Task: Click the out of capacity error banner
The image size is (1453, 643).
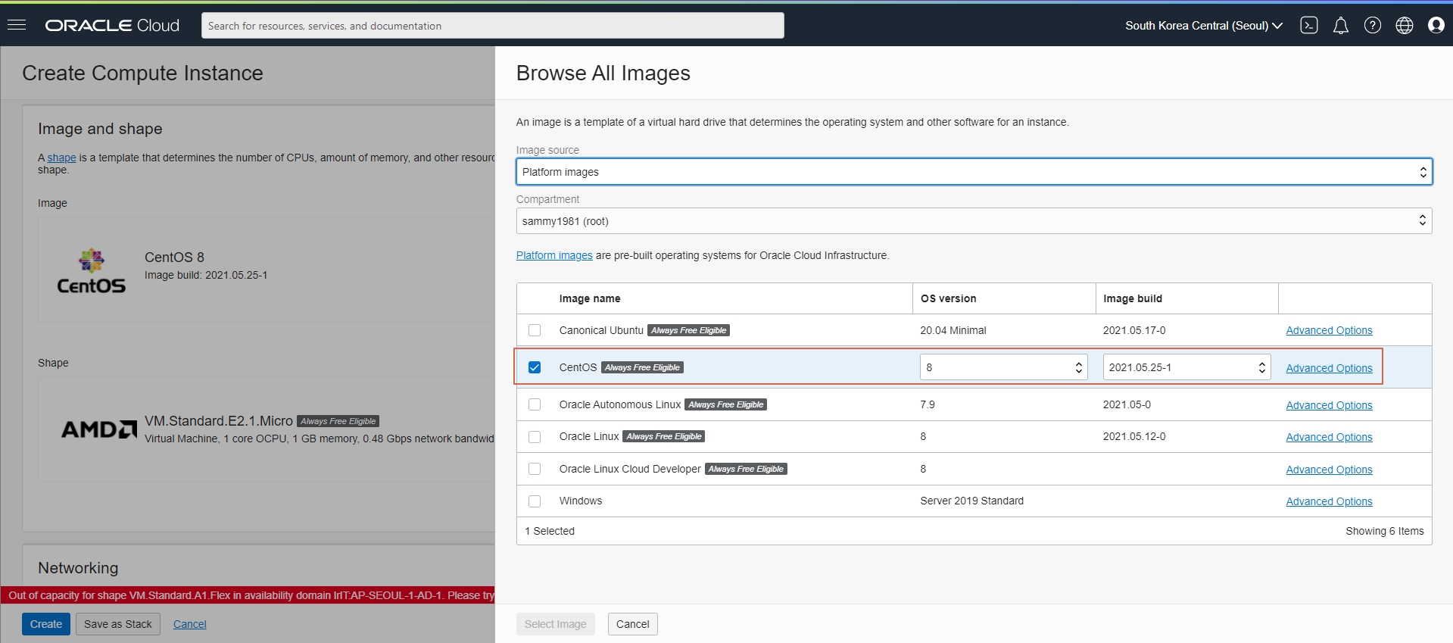Action: click(248, 595)
